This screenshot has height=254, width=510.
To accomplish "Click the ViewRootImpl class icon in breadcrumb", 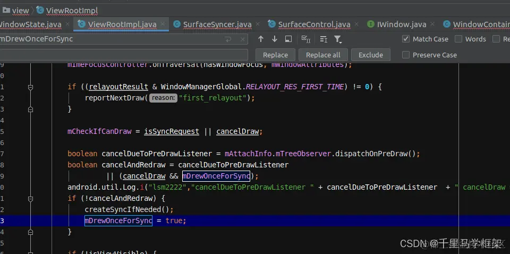I will tap(40, 10).
